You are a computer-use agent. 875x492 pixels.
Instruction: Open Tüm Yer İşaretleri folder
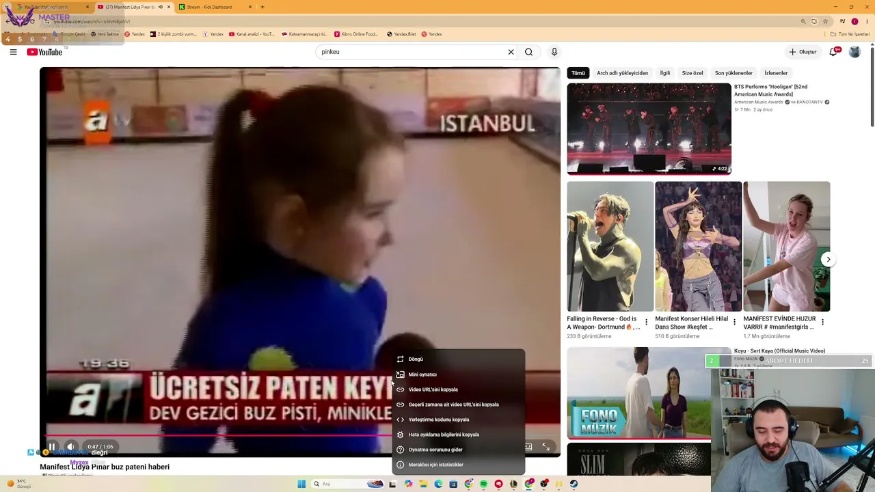click(x=850, y=34)
